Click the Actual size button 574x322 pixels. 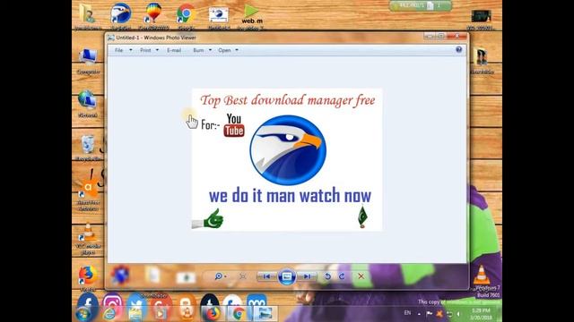coord(242,276)
